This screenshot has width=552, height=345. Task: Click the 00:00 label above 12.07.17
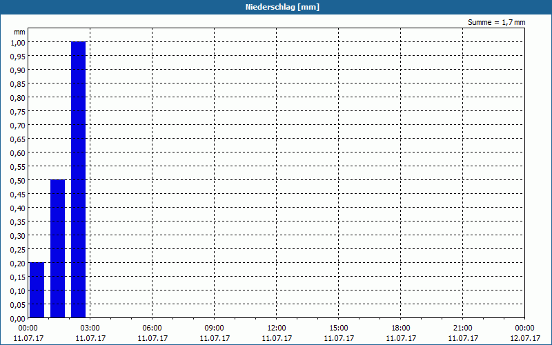[524, 328]
